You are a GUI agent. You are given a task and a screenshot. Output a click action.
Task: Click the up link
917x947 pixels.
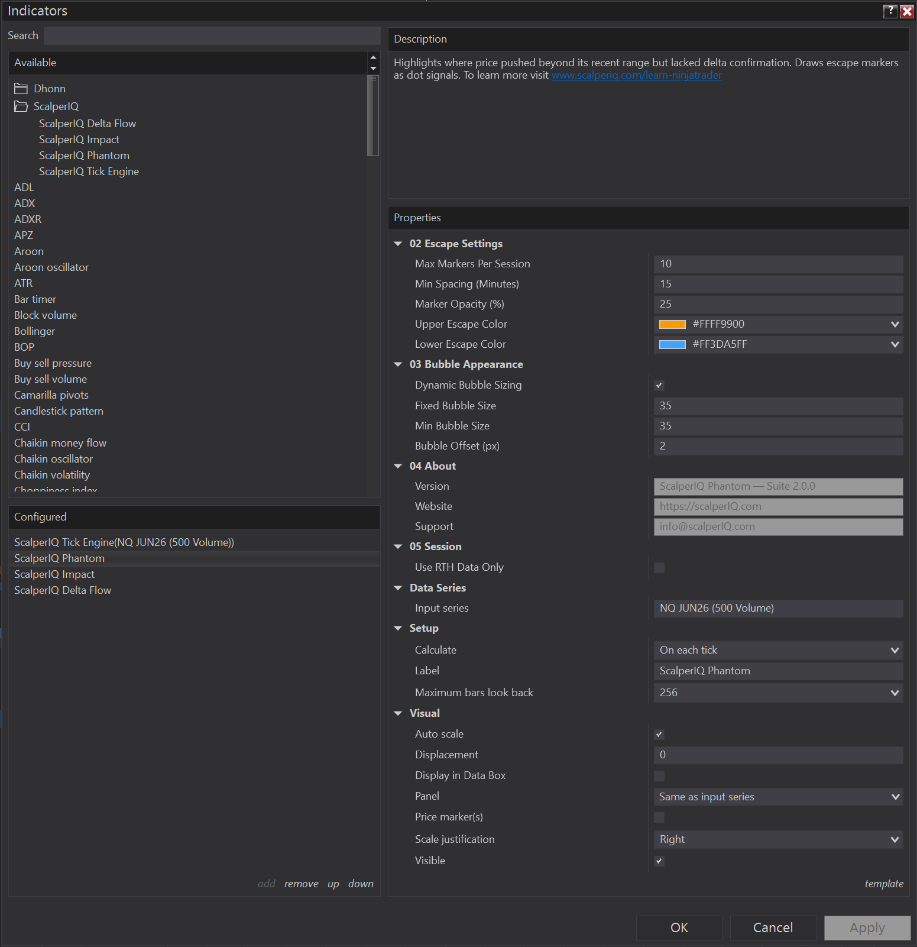(x=333, y=884)
